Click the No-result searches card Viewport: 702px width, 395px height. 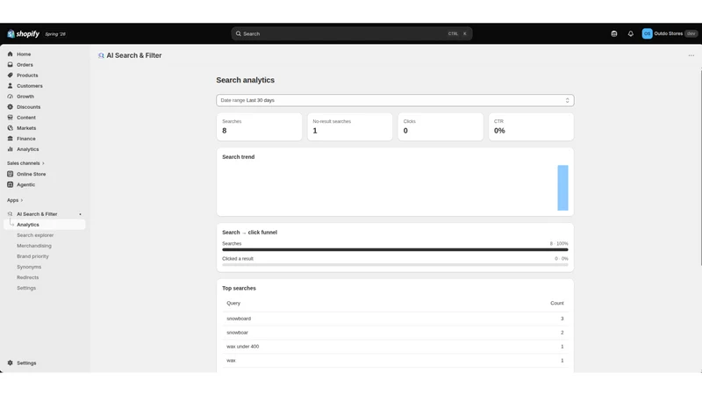pyautogui.click(x=349, y=126)
